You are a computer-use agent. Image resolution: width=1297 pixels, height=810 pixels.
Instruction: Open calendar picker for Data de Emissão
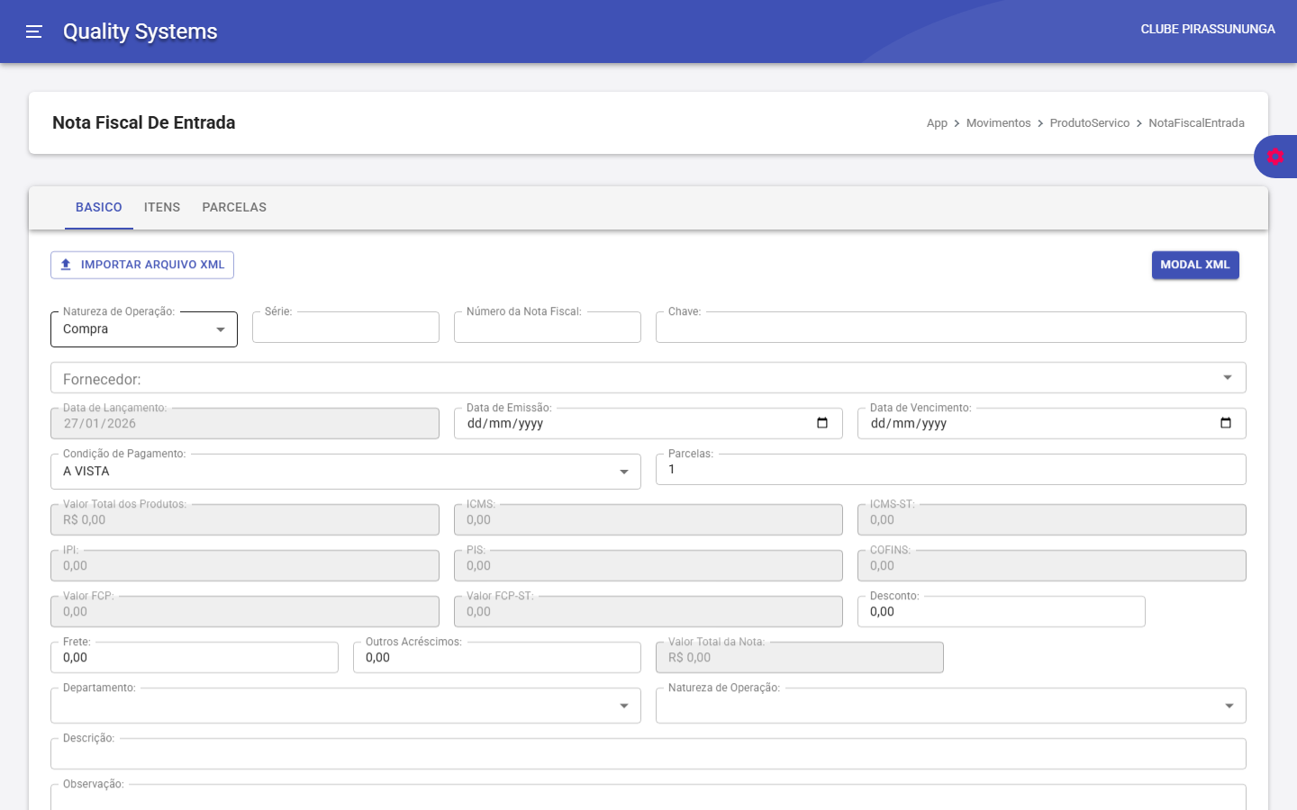[821, 423]
